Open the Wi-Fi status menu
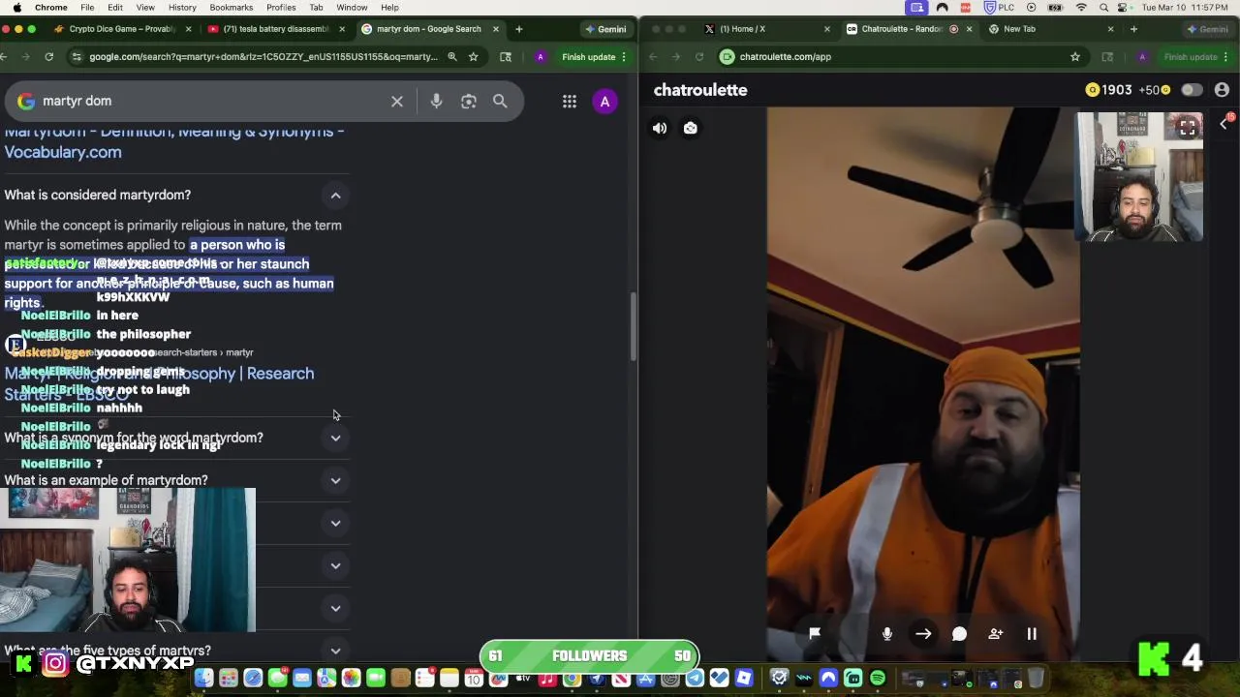 pos(1081,8)
